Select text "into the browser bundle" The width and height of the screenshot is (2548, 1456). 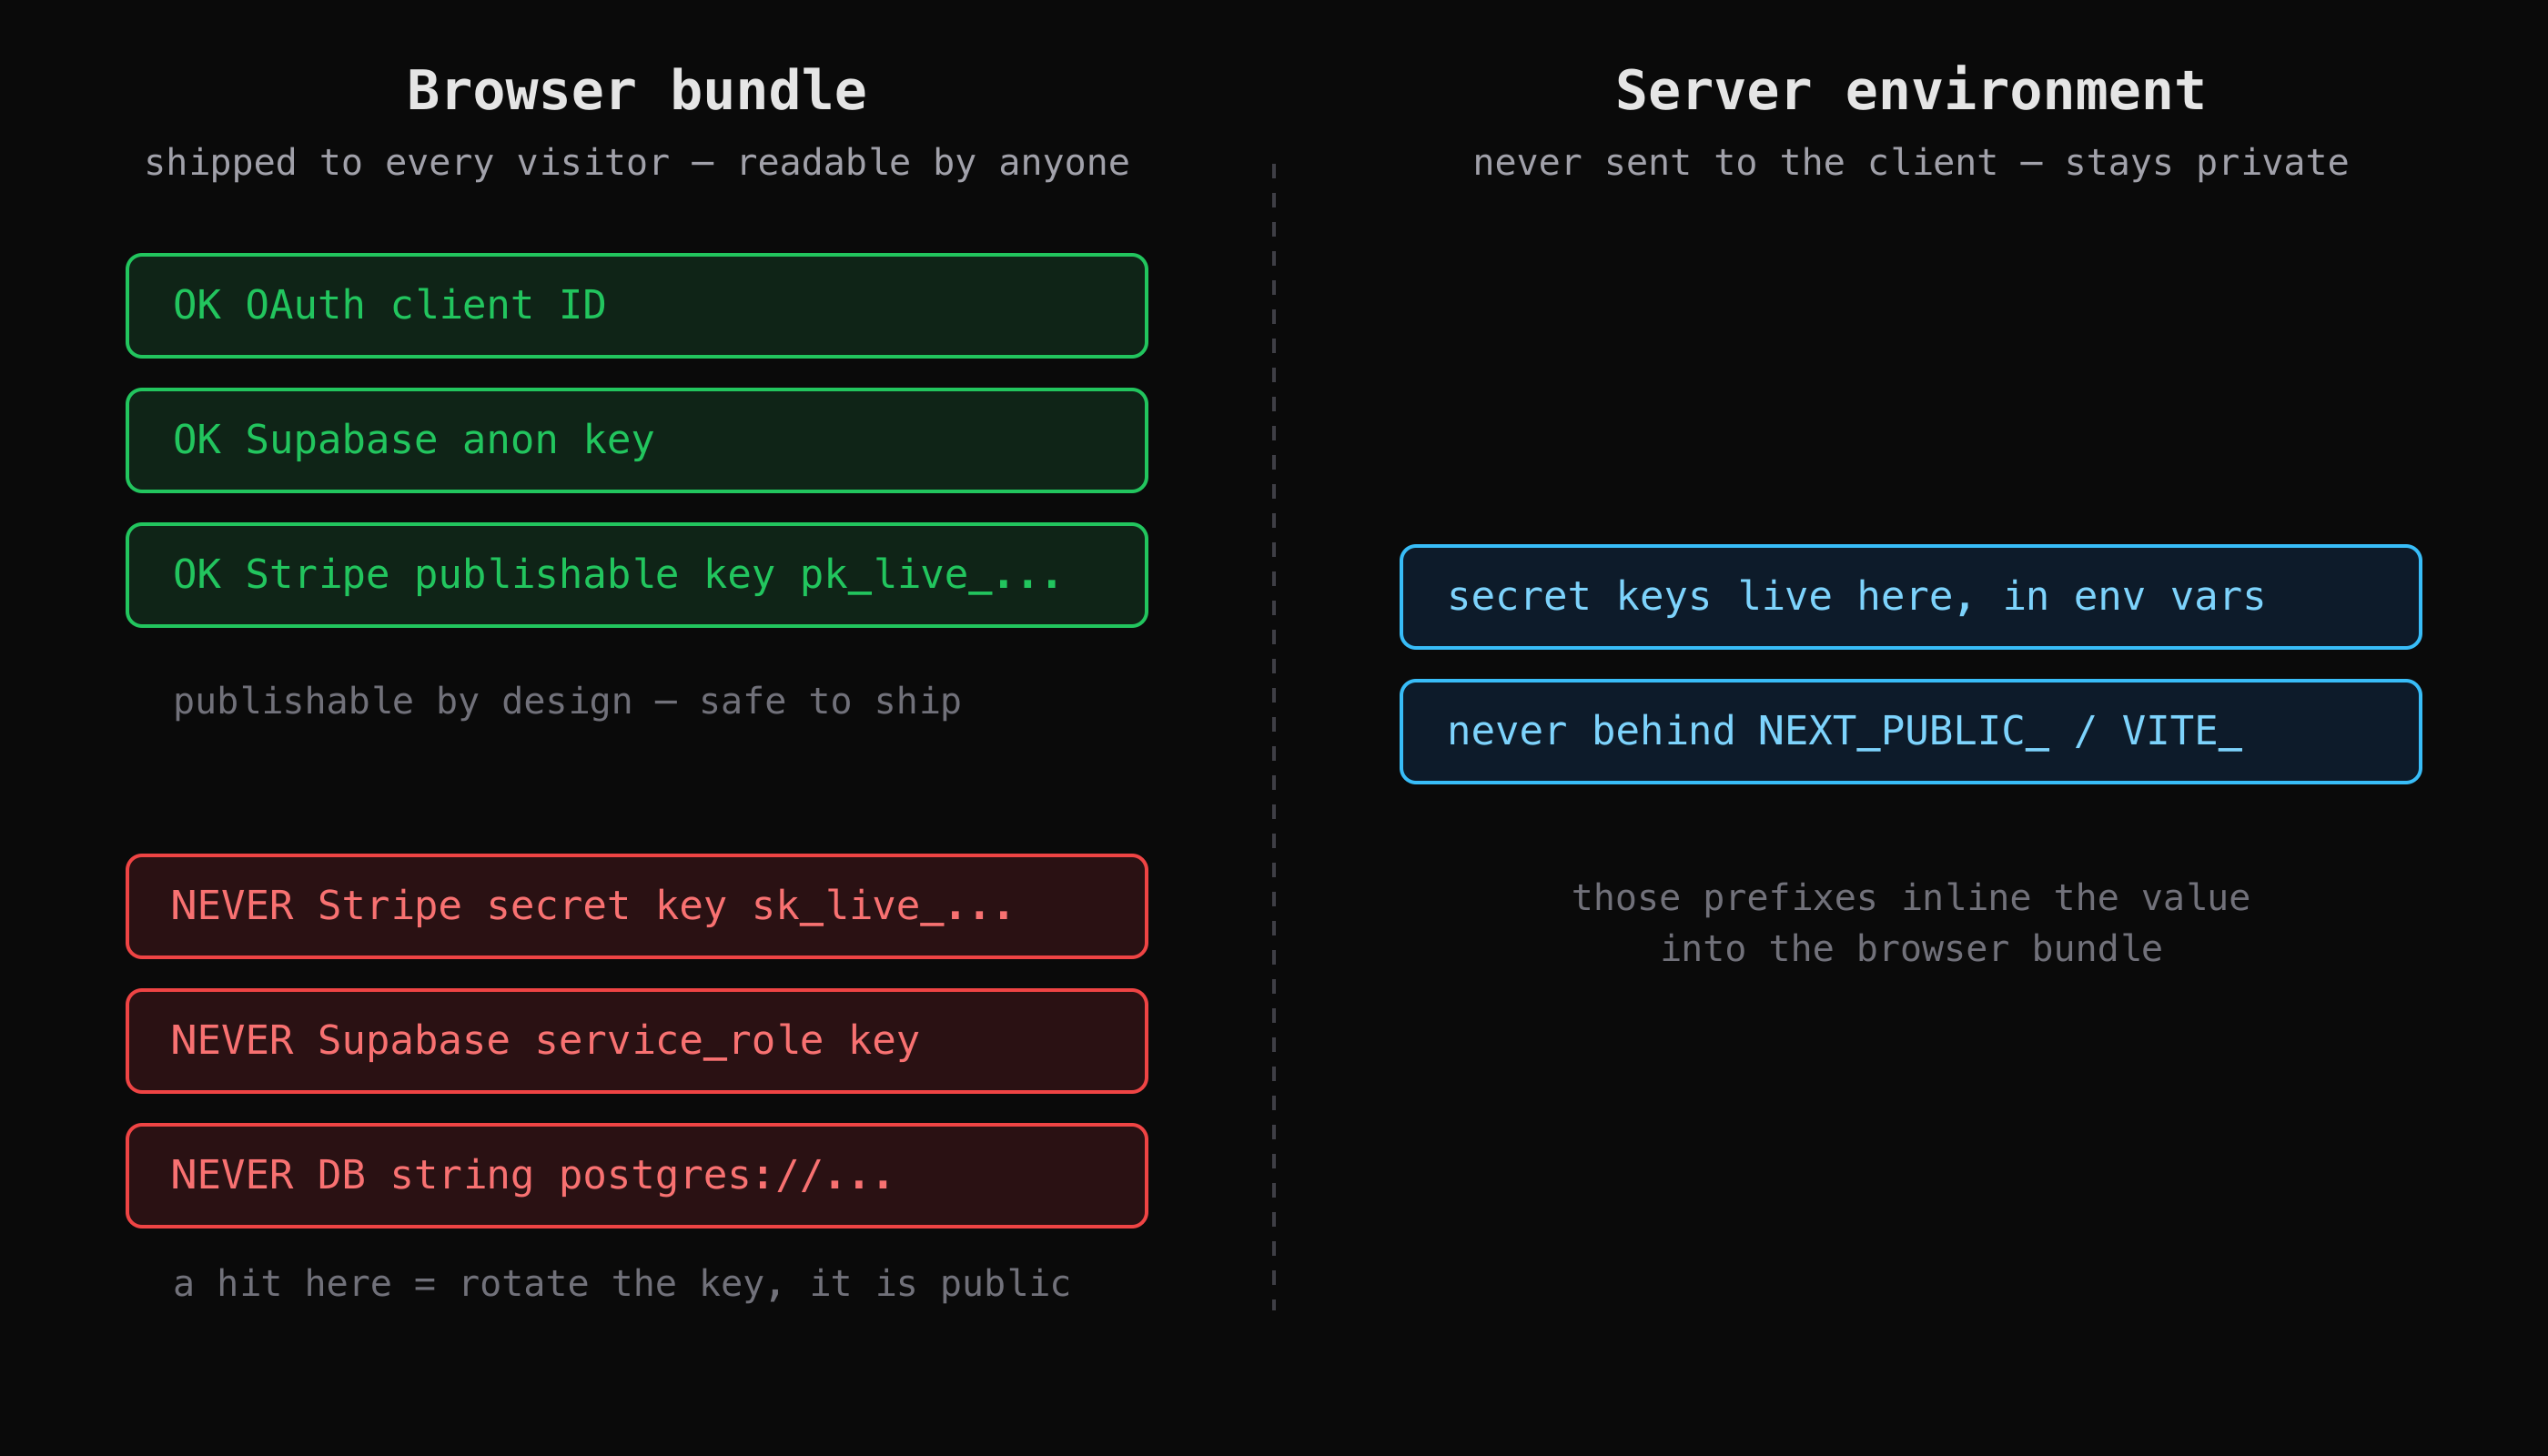coord(1910,949)
